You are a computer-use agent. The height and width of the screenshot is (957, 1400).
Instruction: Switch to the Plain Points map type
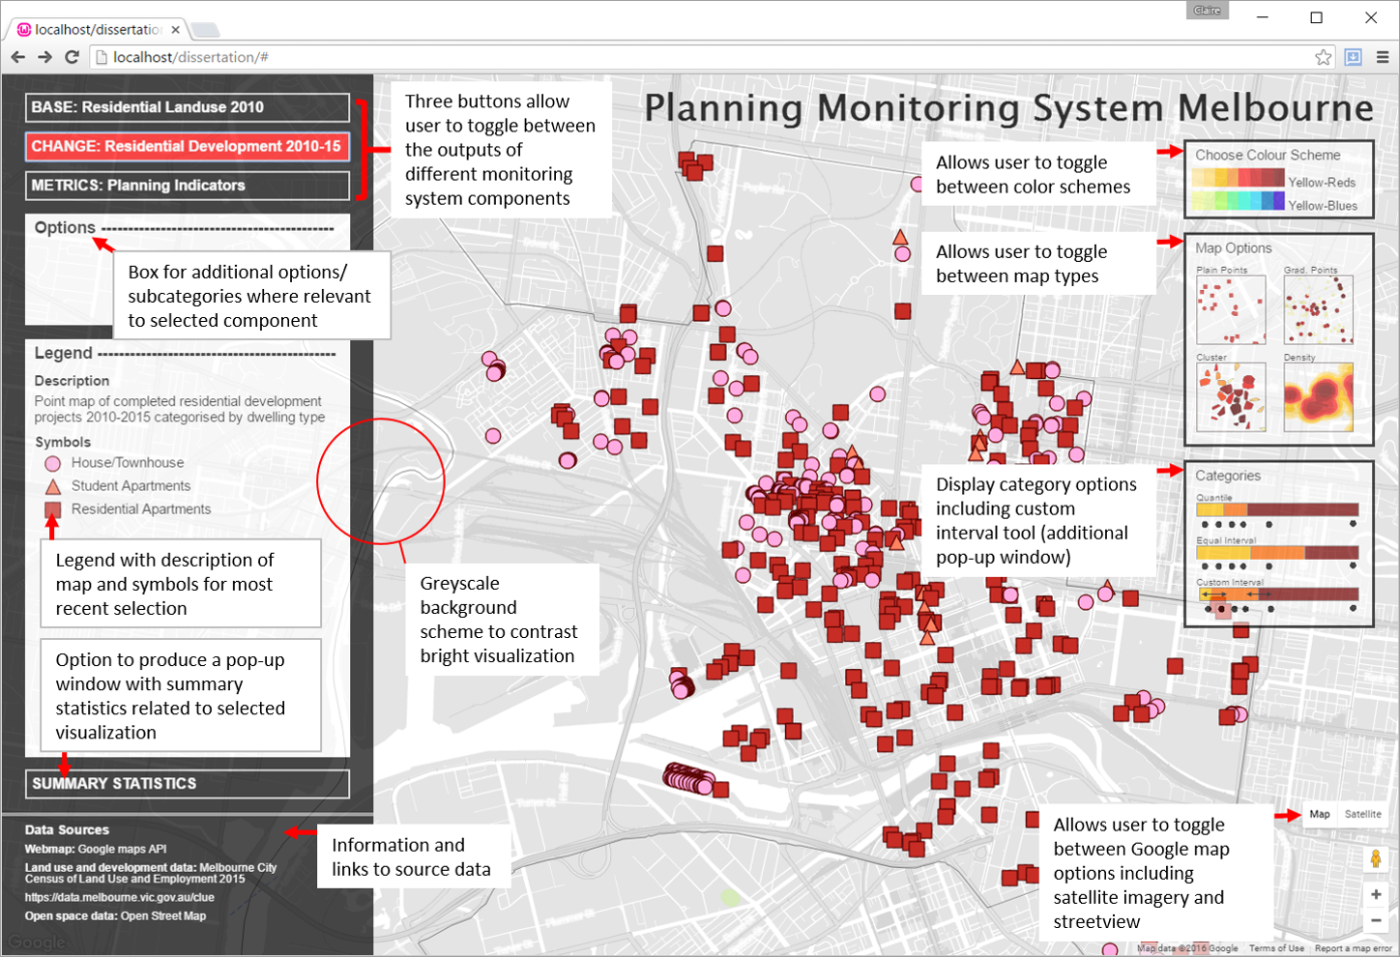pos(1231,309)
